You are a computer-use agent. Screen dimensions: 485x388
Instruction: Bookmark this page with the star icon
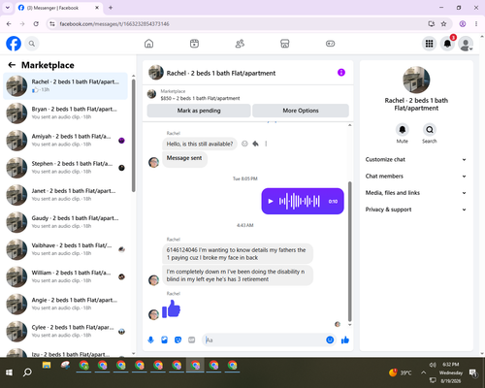443,24
